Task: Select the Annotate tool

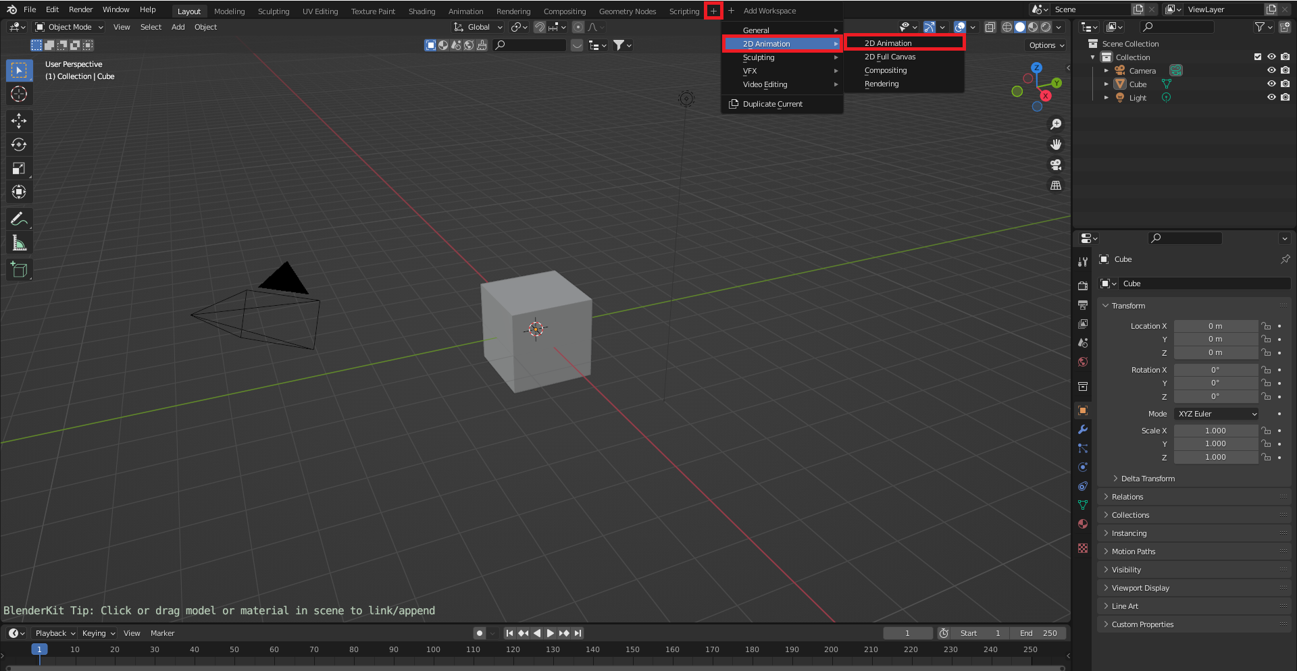Action: (19, 218)
